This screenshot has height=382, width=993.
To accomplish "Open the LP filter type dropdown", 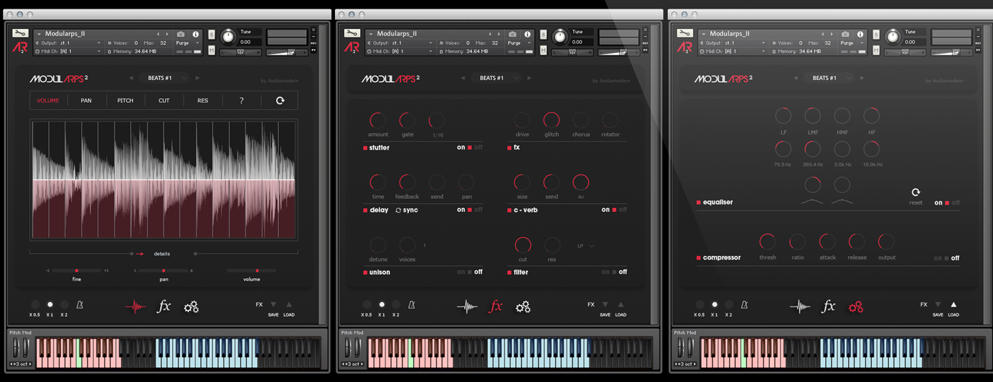I will [585, 246].
